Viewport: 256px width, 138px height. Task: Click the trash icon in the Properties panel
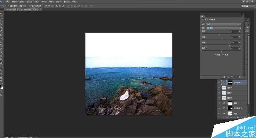click(240, 77)
